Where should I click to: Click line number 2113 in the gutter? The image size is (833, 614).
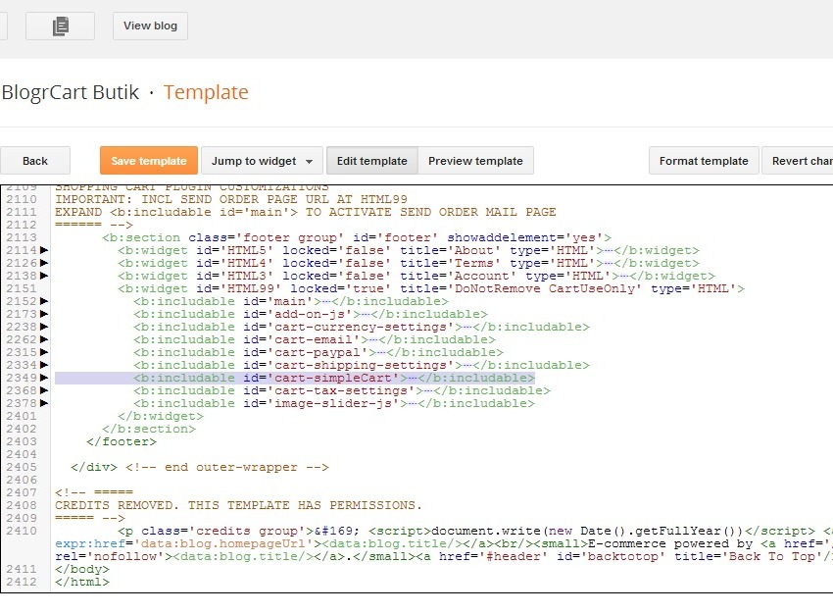click(22, 237)
